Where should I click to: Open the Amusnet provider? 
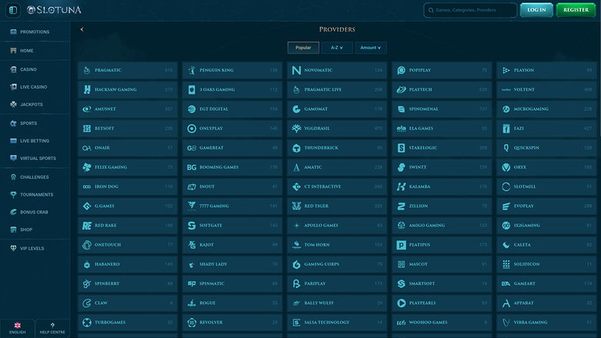(128, 109)
